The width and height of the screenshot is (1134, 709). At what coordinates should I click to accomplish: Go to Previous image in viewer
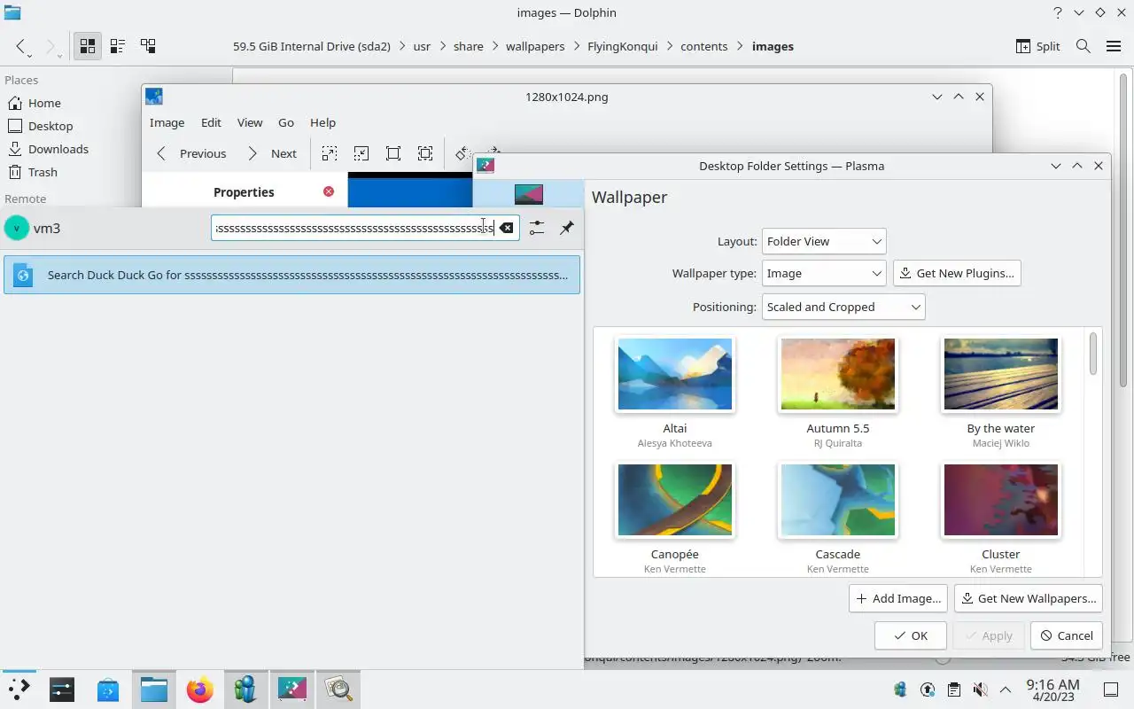[191, 153]
